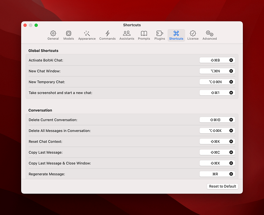The image size is (264, 215).
Task: Clear the Take screenshot shortcut
Action: (231, 93)
